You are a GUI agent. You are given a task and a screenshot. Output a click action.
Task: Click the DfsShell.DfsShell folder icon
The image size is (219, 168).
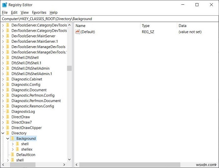pos(8,57)
